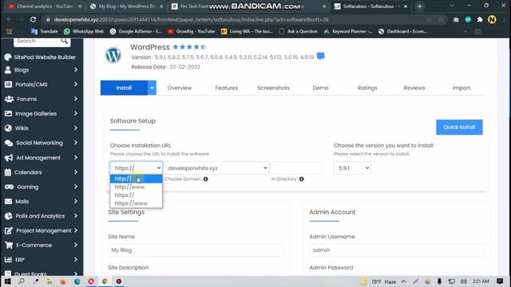Open browser extensions puzzle icon
The image size is (511, 287).
[x=480, y=19]
